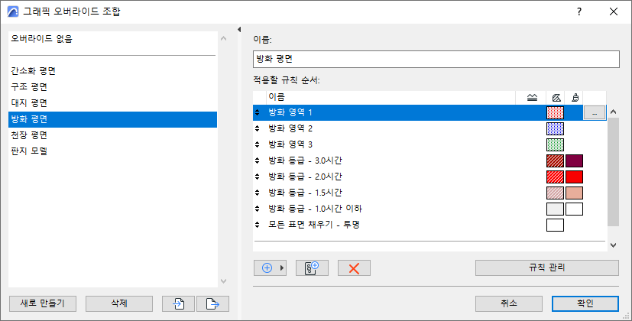Collapse the left panel with the arrow
This screenshot has height=321, width=632.
(240, 30)
